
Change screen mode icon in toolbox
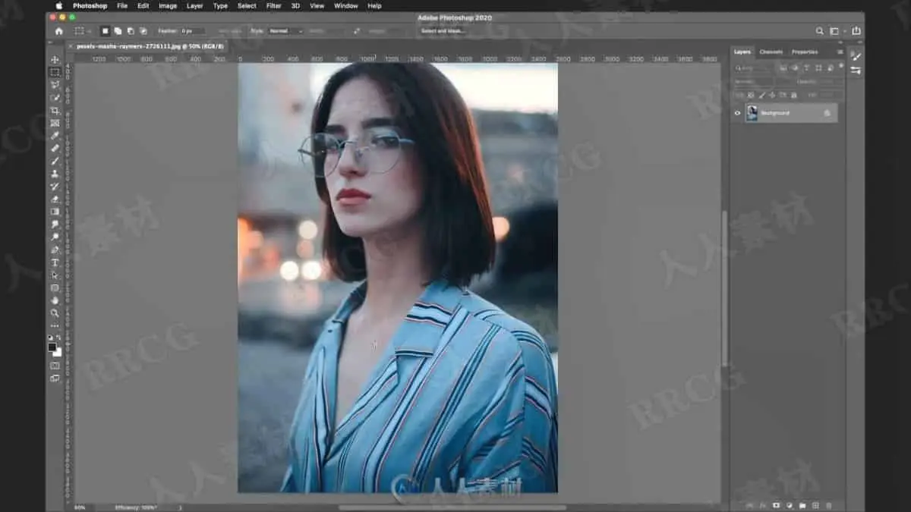pyautogui.click(x=55, y=378)
